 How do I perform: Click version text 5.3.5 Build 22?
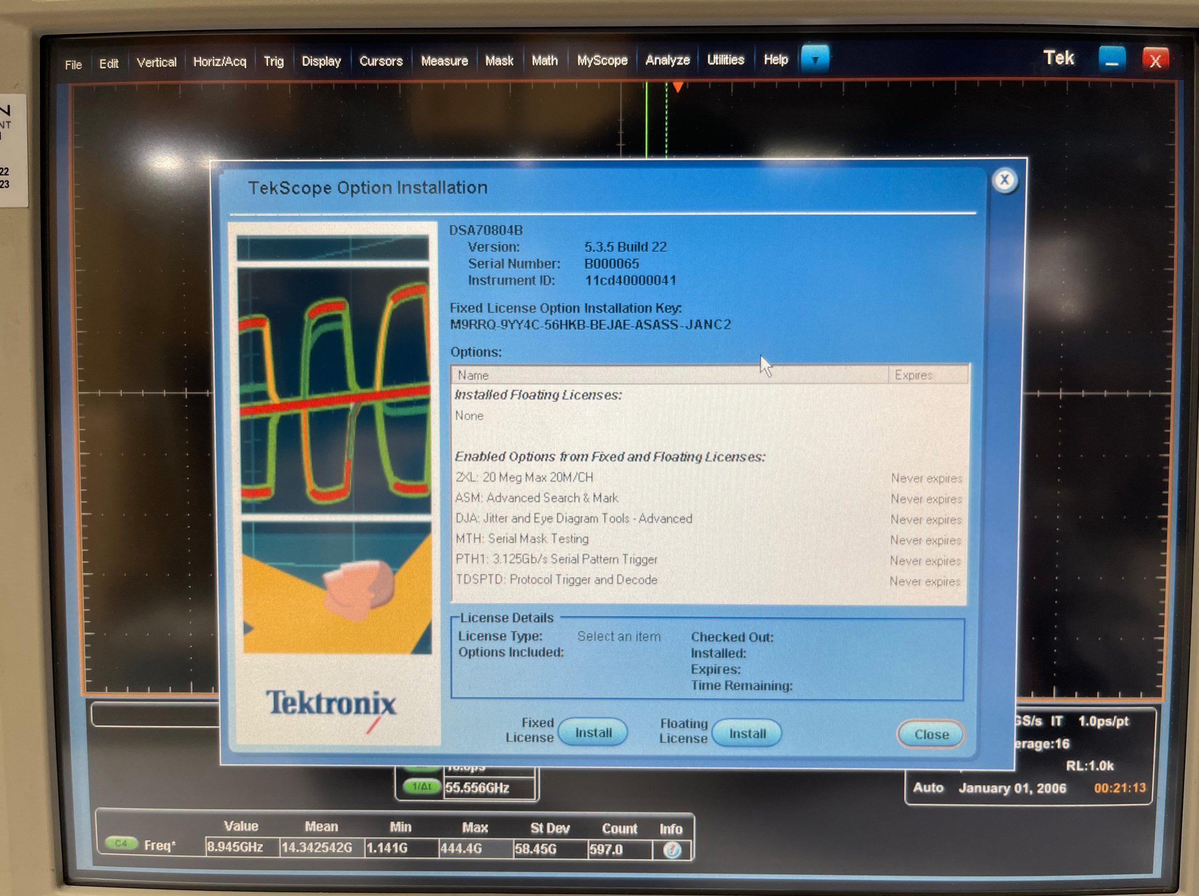[626, 247]
